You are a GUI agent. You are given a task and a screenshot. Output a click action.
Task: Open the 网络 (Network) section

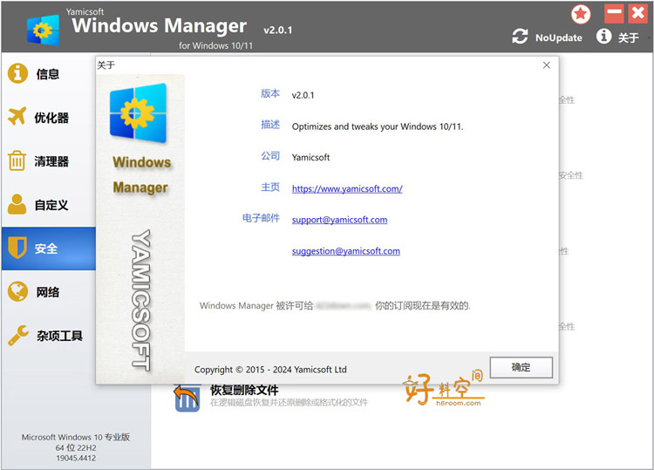(x=48, y=292)
